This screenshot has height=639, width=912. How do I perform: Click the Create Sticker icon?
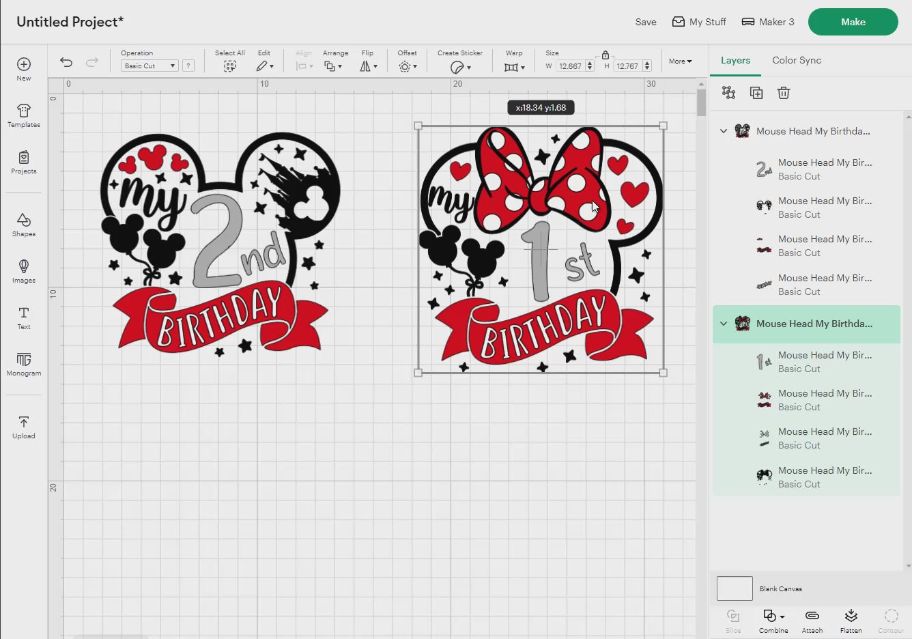pyautogui.click(x=460, y=67)
